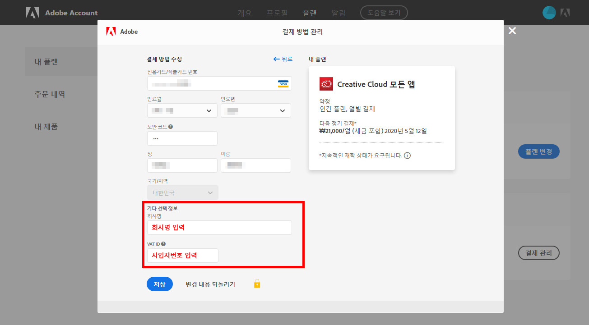Click the credit card number field
The height and width of the screenshot is (325, 589).
click(219, 83)
